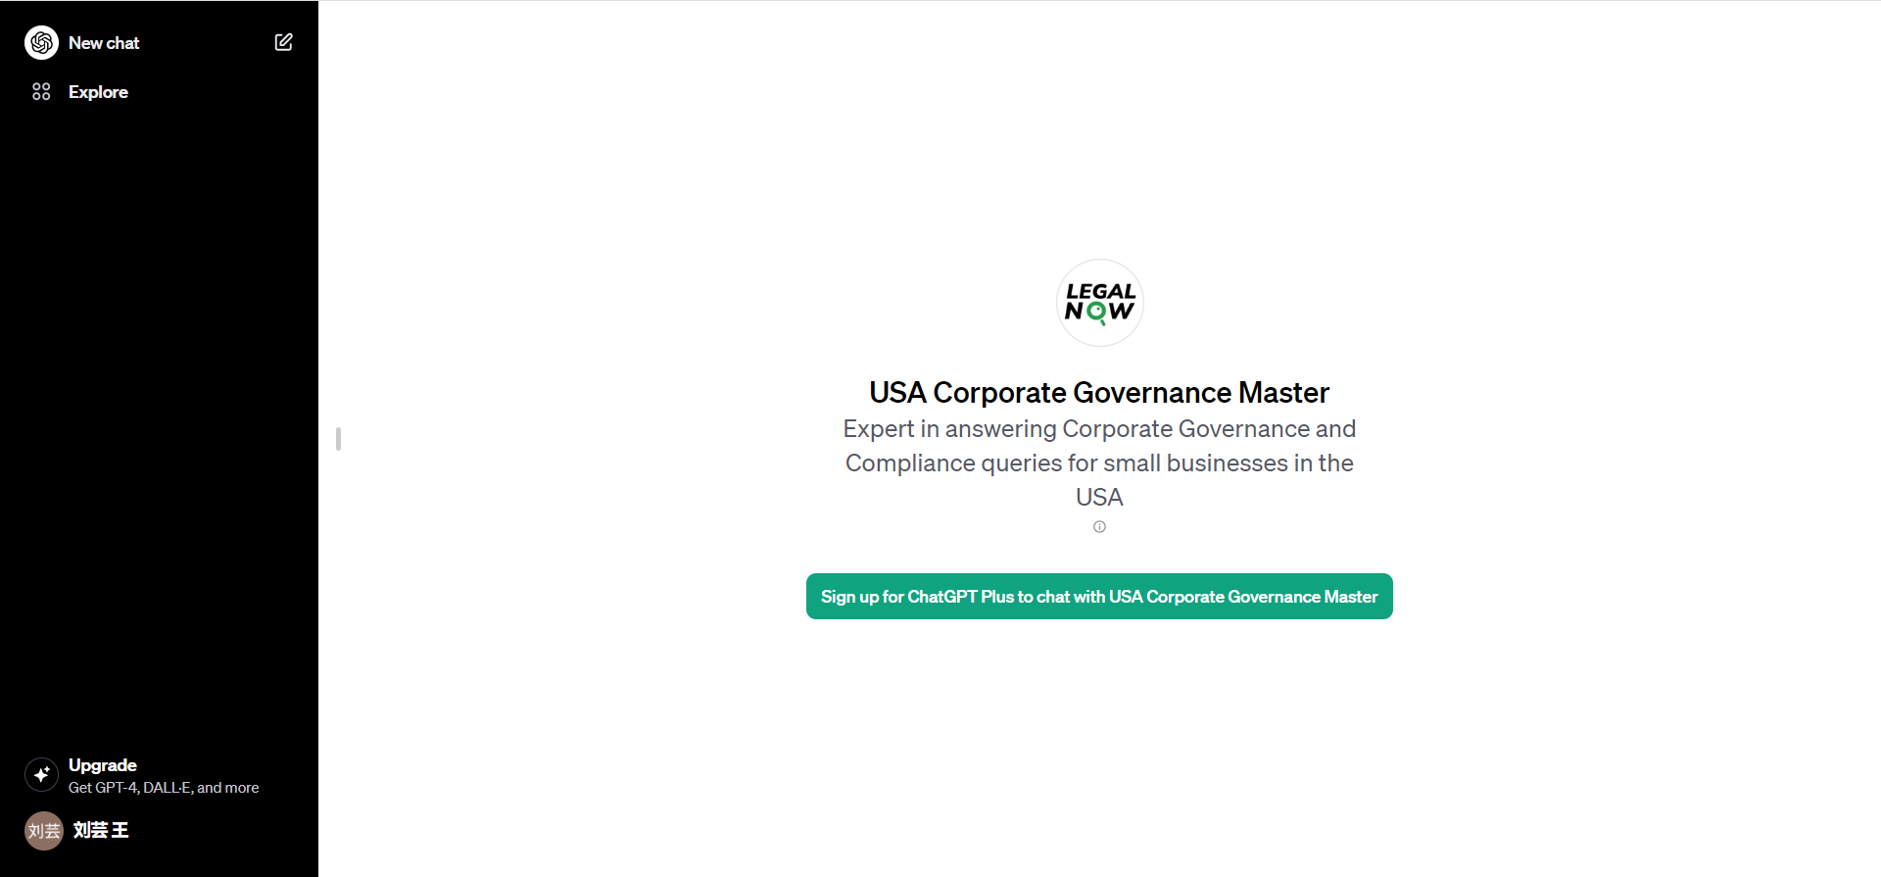Open the account menu via the username 刘芸 王
Screen dimensions: 1881x877
[101, 831]
